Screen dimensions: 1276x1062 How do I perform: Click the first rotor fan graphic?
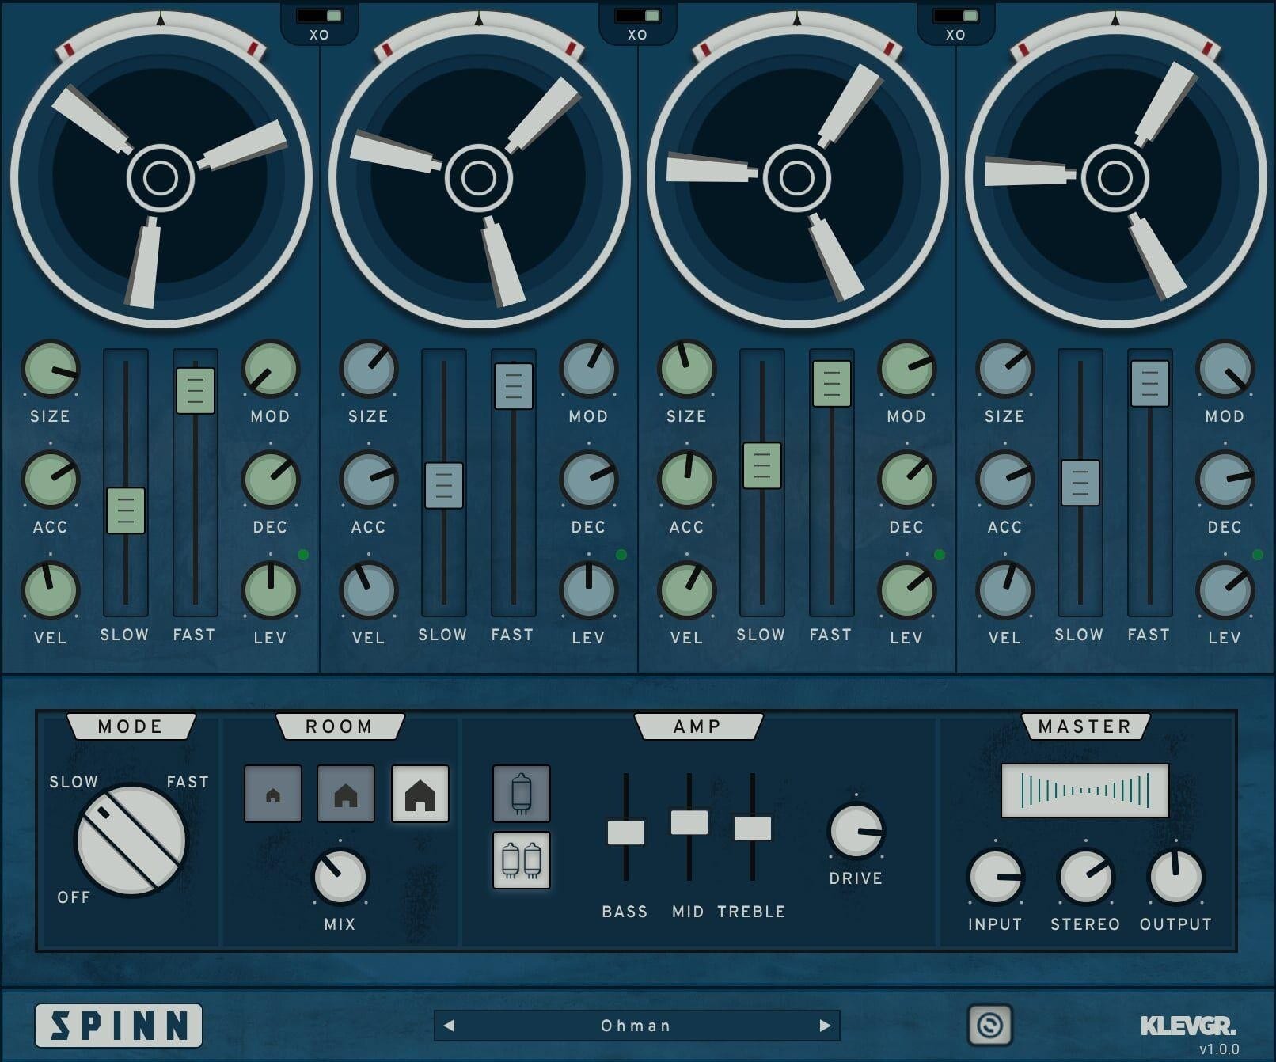[162, 180]
